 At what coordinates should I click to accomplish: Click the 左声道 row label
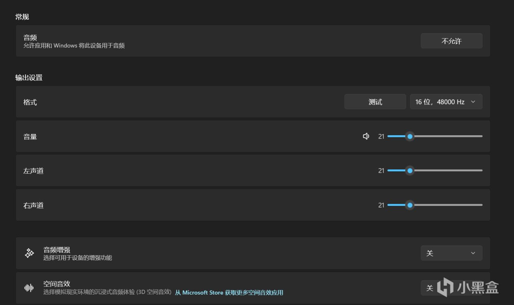click(x=33, y=171)
